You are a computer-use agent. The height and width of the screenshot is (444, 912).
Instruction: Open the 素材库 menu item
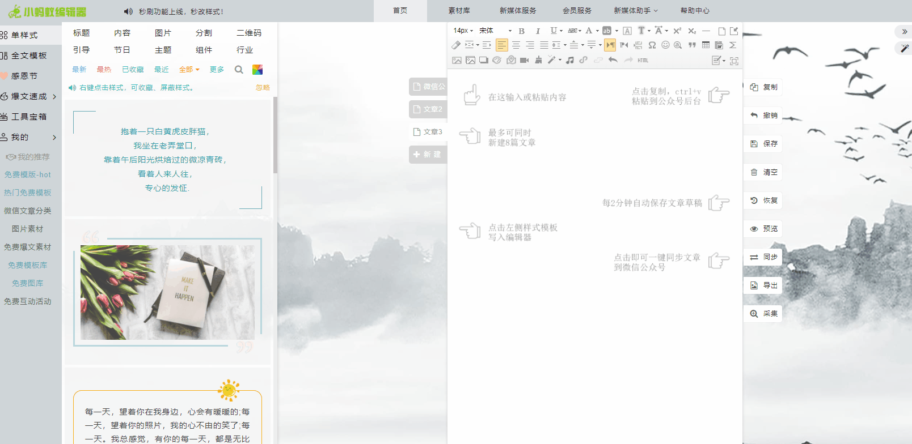[459, 11]
